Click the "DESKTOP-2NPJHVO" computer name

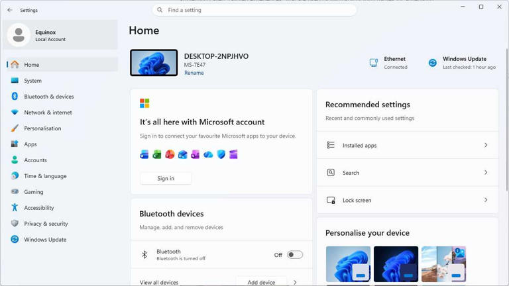[x=216, y=56]
